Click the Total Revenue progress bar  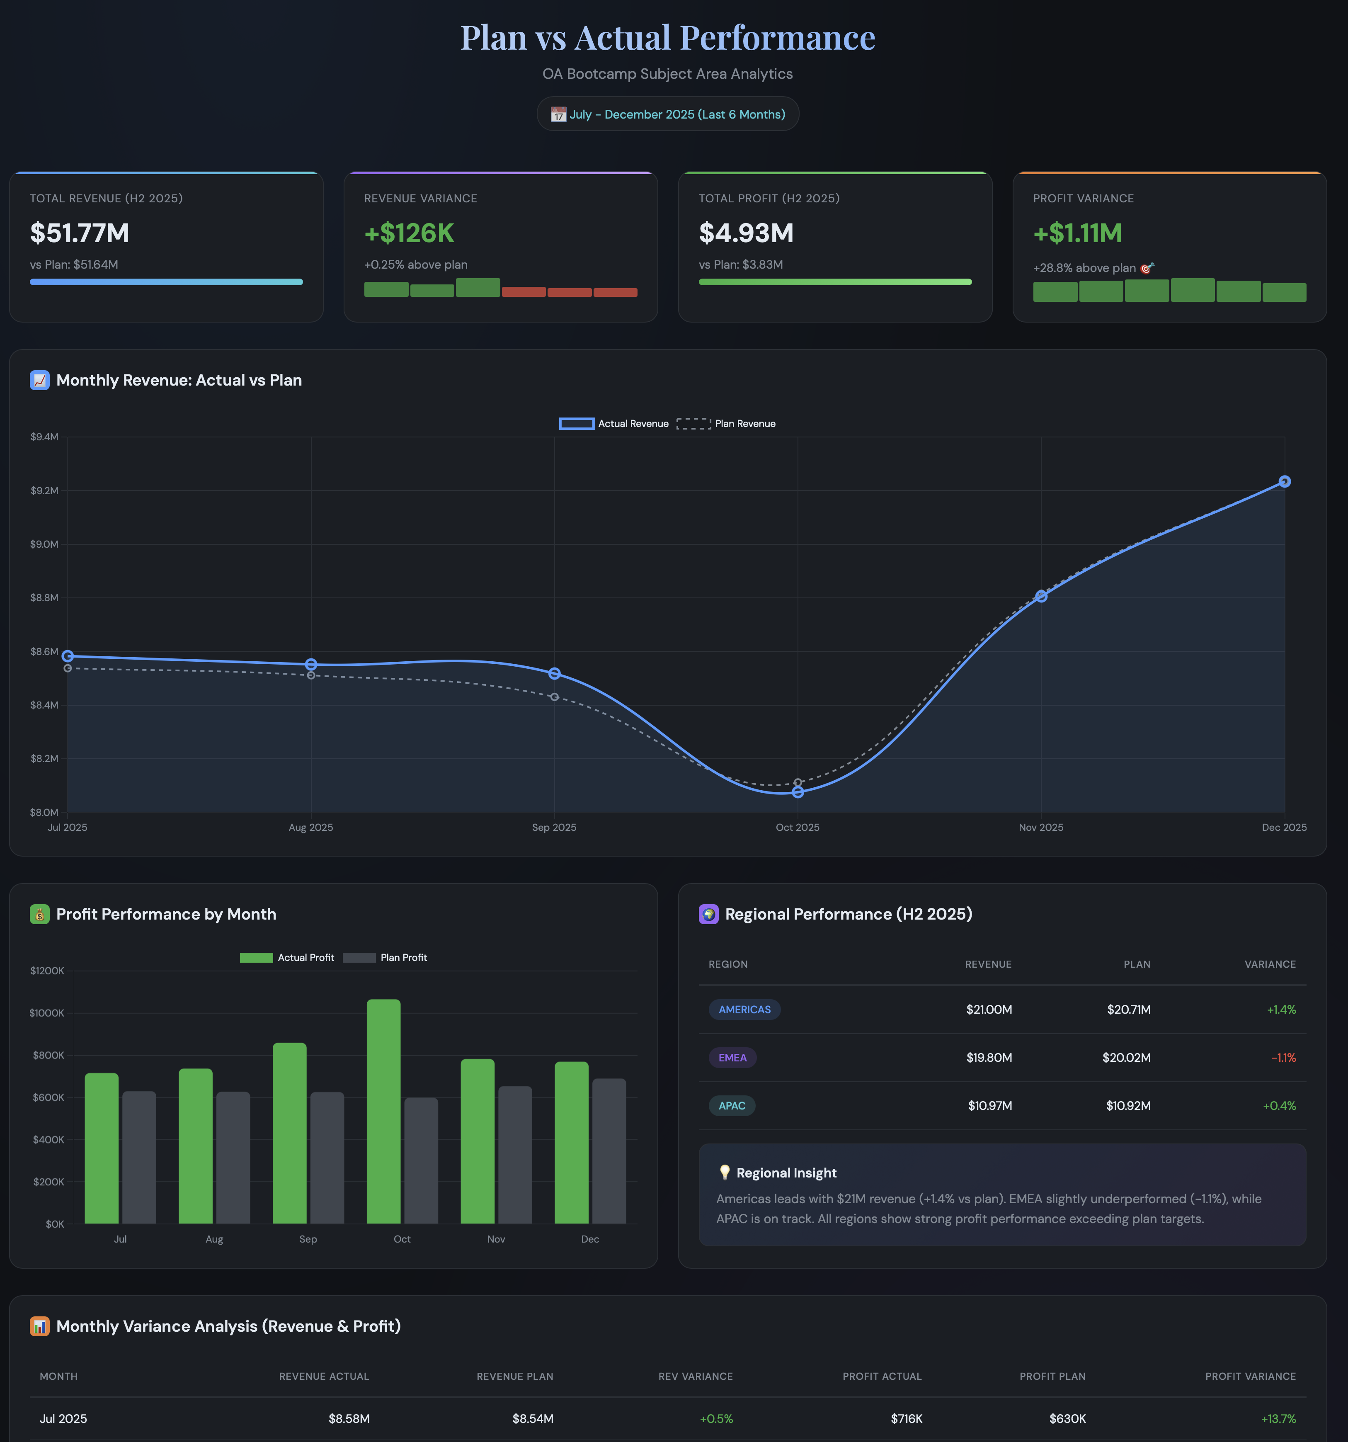pyautogui.click(x=166, y=282)
